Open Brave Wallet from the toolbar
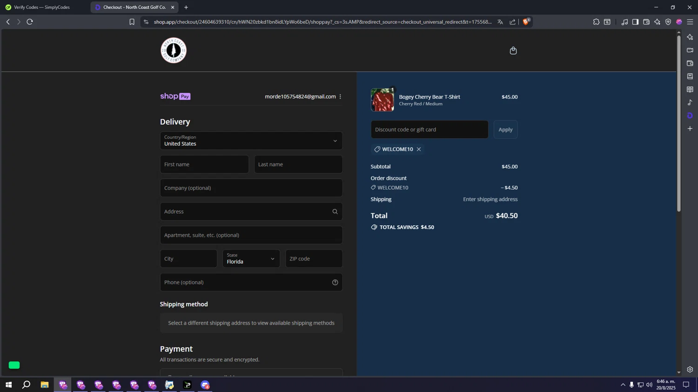Screen dimensions: 698x392 [646, 22]
